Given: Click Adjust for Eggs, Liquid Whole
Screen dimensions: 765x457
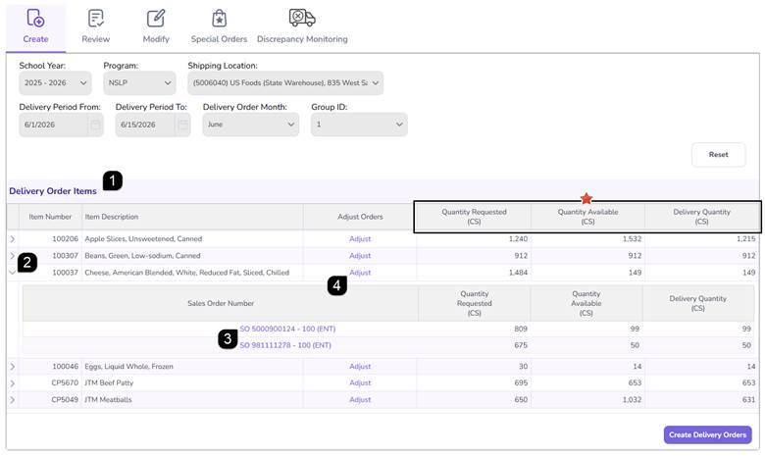Looking at the screenshot, I should (x=360, y=366).
